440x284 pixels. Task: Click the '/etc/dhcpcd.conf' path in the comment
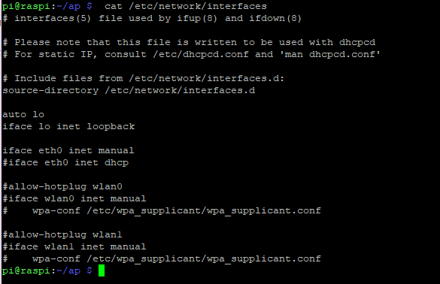click(201, 54)
